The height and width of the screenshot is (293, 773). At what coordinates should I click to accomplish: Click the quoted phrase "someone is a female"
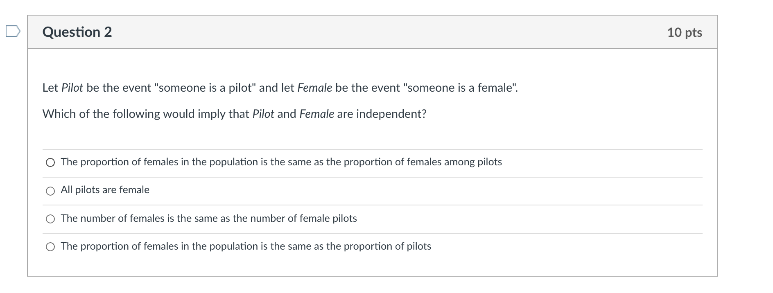point(460,88)
